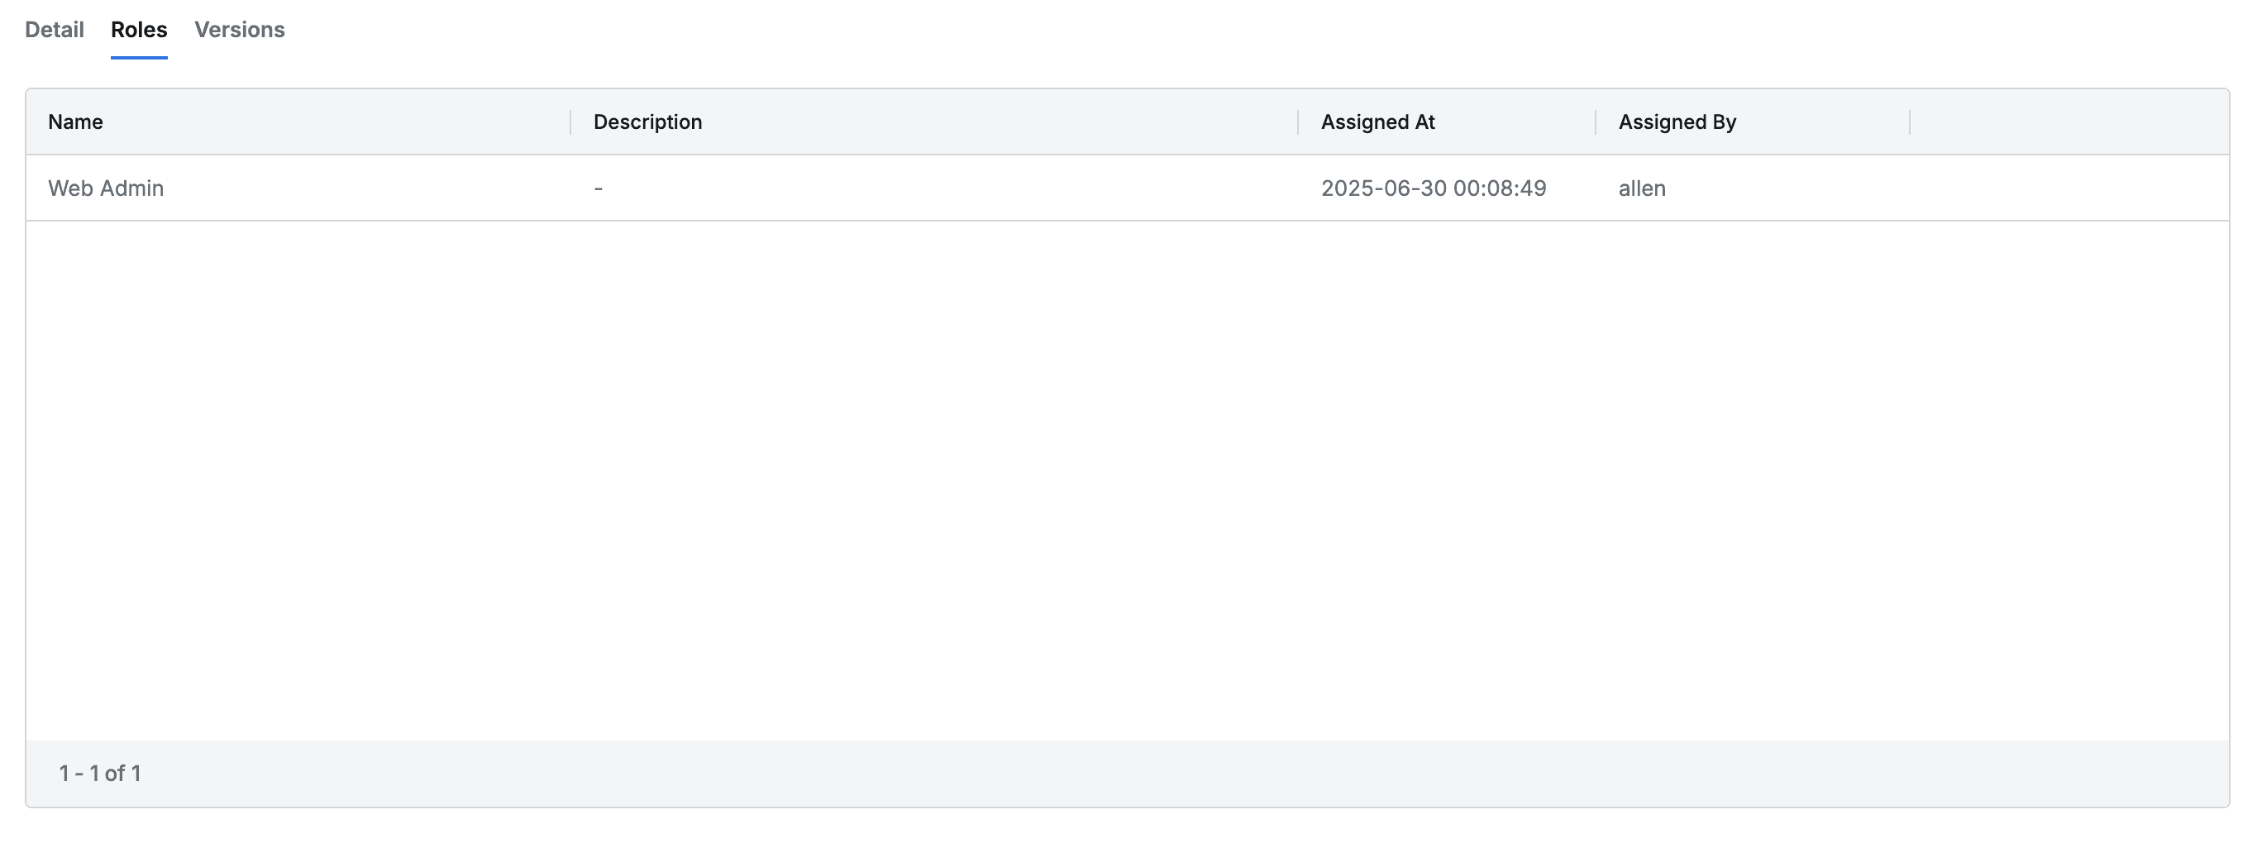Select the Roles tab
Screen dimensions: 2257x843
[138, 30]
